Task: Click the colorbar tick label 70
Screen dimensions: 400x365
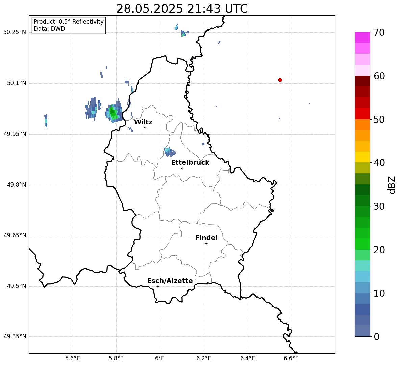Action: click(x=379, y=33)
